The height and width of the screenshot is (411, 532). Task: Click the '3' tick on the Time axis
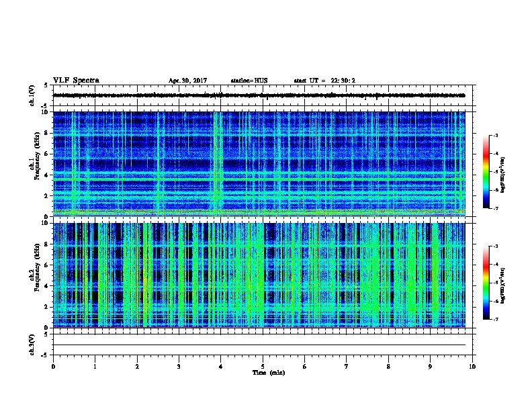click(x=179, y=367)
